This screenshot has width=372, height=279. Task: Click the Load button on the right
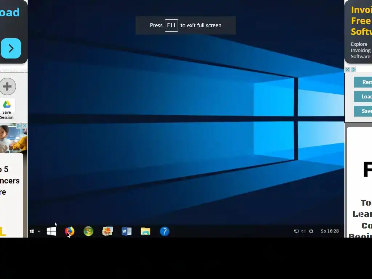tap(363, 97)
